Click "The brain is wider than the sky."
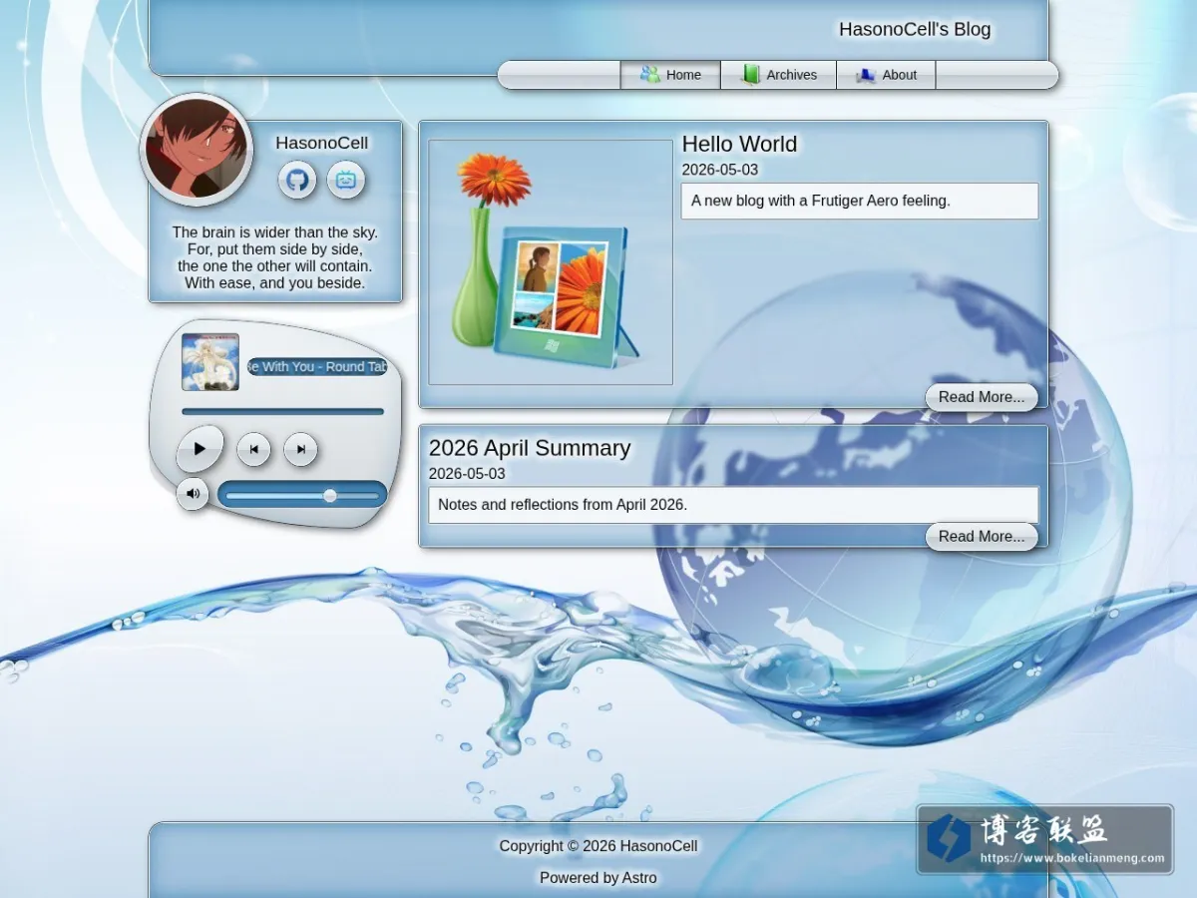This screenshot has height=898, width=1197. [275, 232]
